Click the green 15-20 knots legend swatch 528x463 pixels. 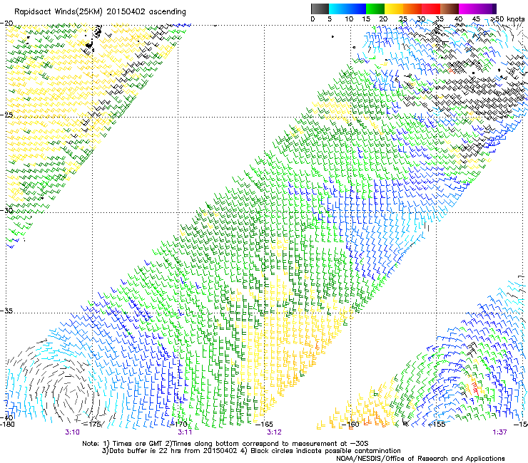[375, 9]
